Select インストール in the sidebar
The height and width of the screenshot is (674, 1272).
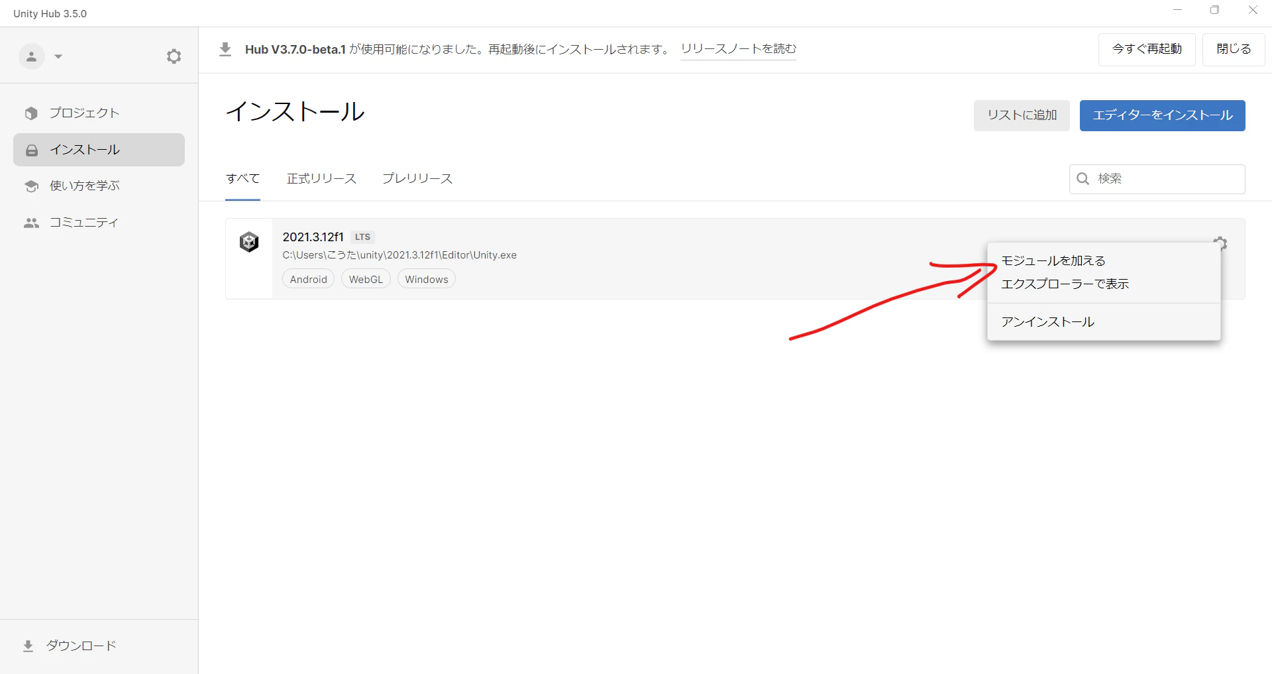pos(99,150)
